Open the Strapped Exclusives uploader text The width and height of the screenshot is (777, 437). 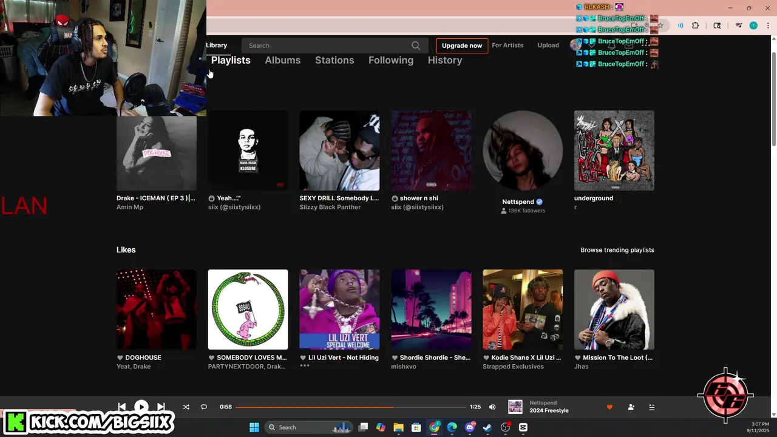click(x=514, y=367)
